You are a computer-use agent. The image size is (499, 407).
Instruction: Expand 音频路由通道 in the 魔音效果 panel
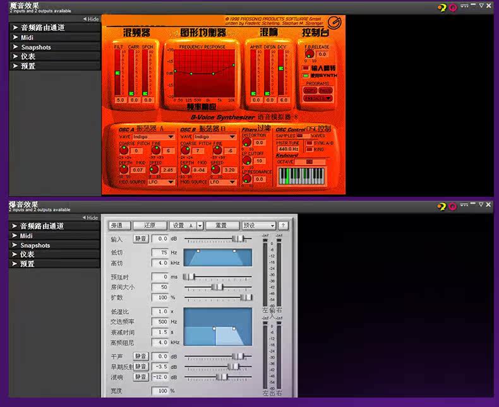[55, 28]
